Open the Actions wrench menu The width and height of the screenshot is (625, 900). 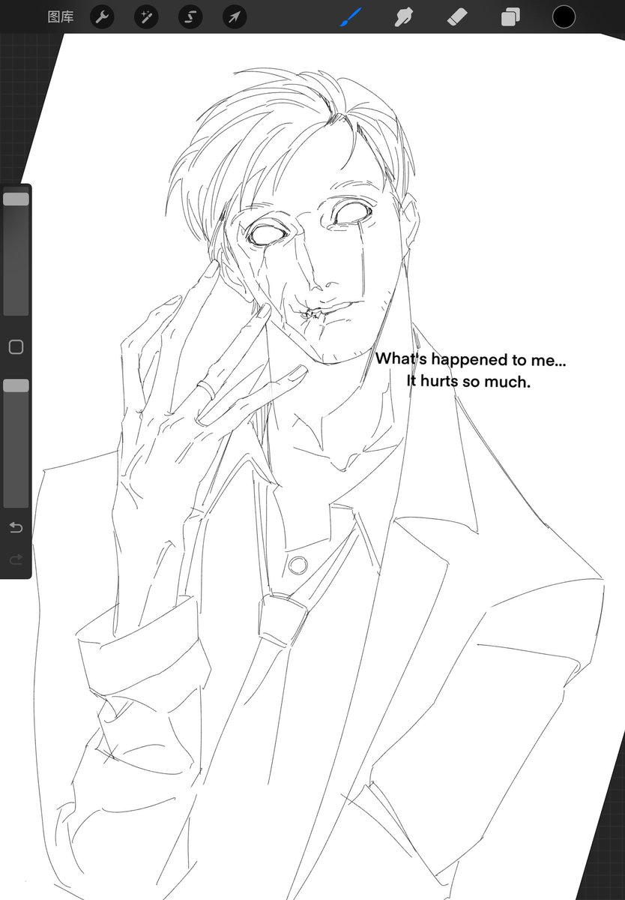(x=102, y=16)
